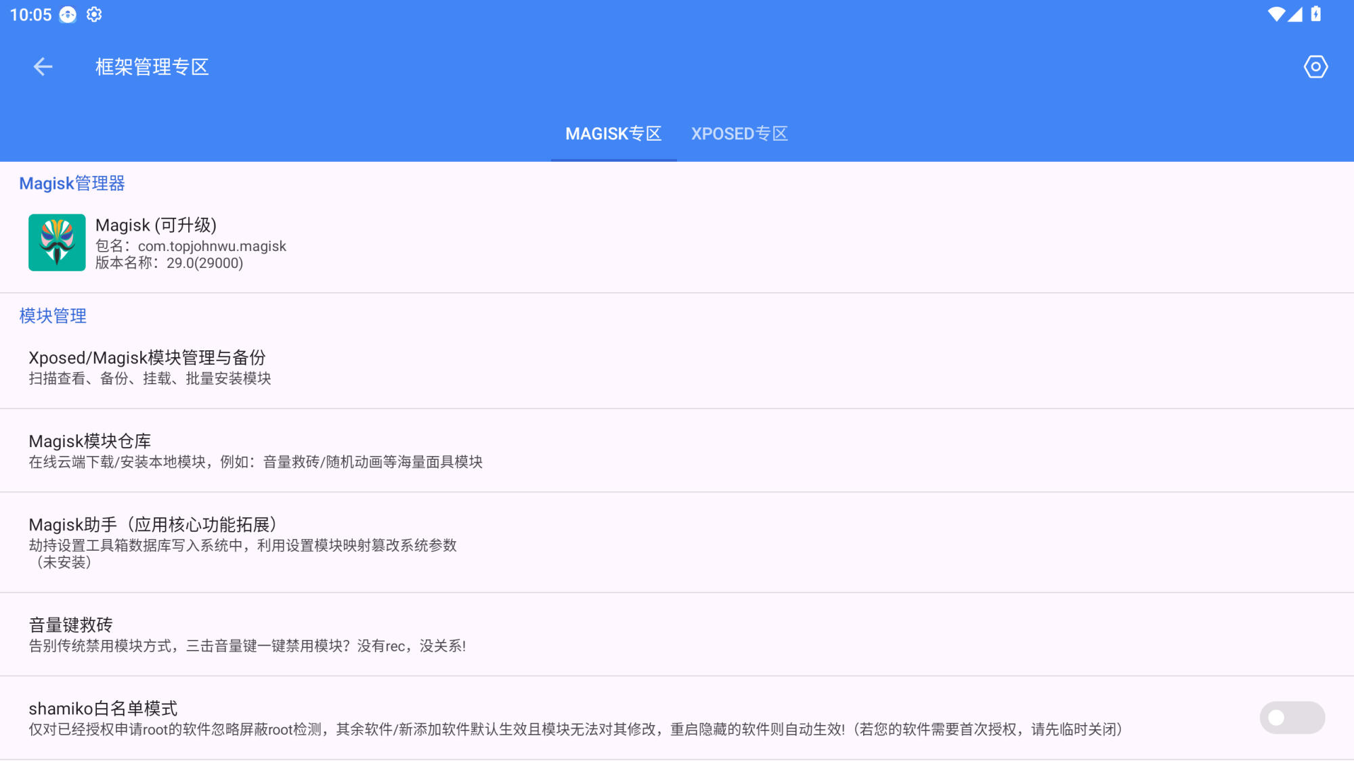Select the MAGISK专区 tab
This screenshot has width=1354, height=761.
(613, 134)
